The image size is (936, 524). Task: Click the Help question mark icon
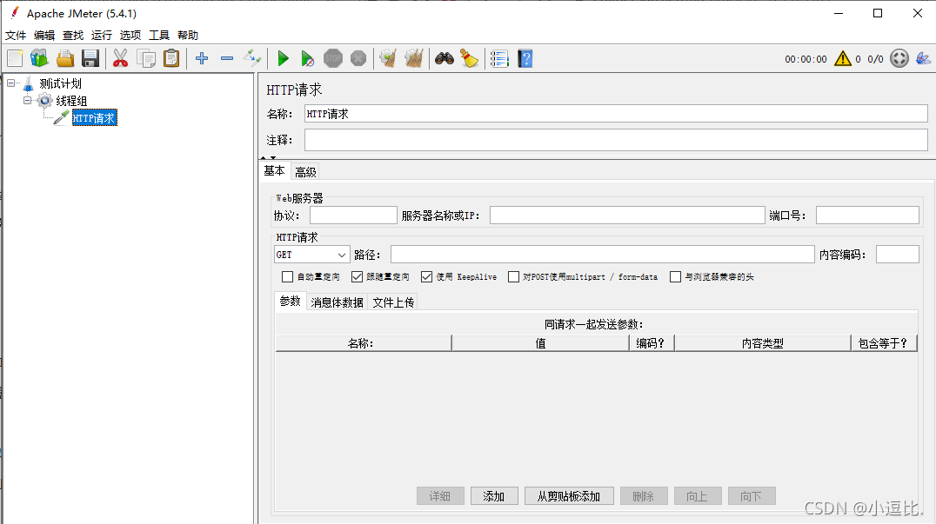(525, 58)
